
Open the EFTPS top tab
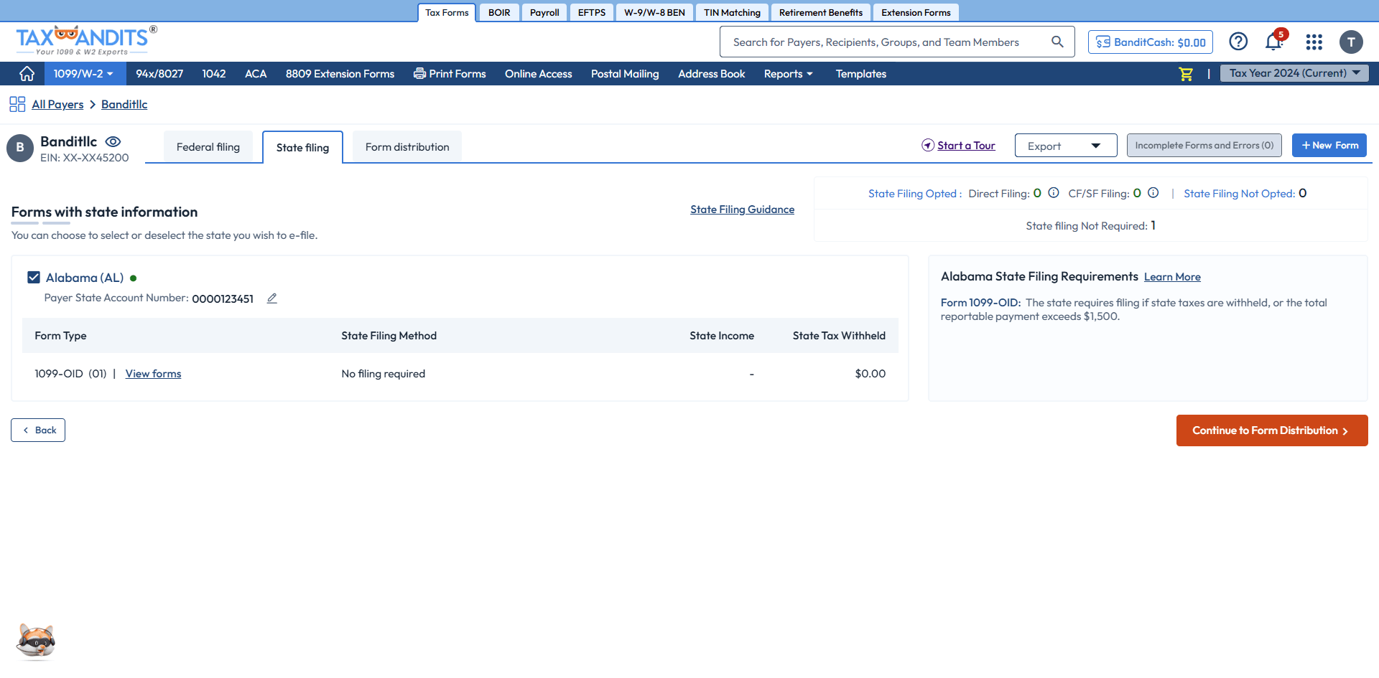coord(592,12)
